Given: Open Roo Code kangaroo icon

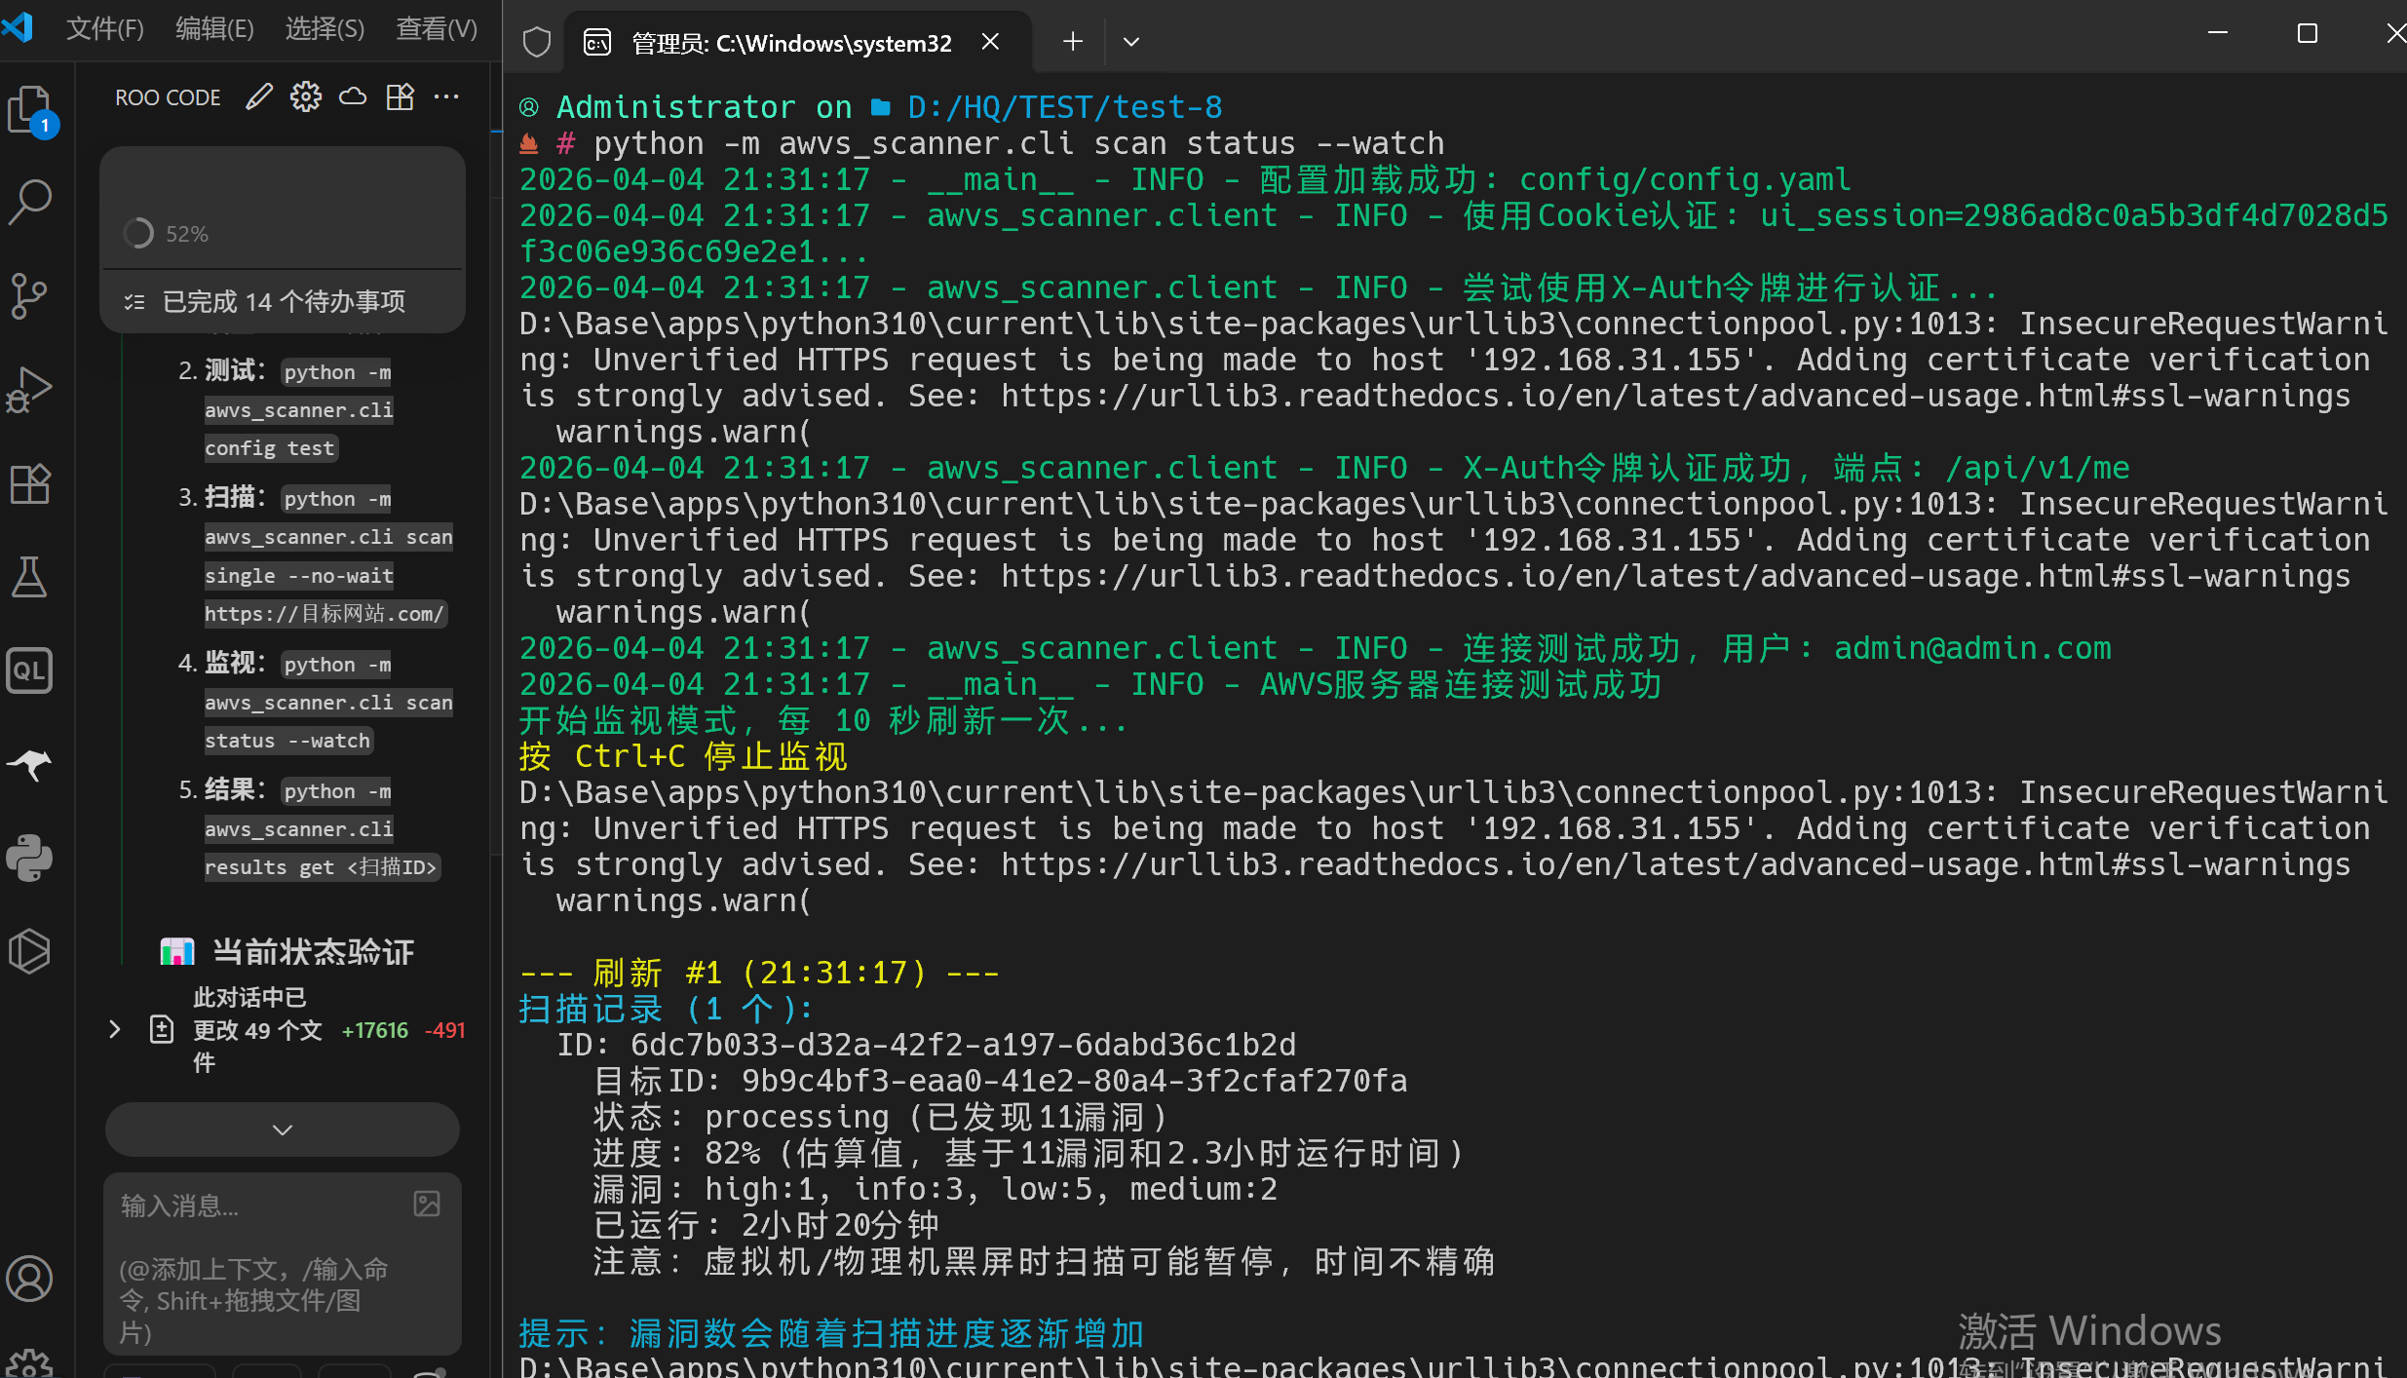Looking at the screenshot, I should (29, 765).
